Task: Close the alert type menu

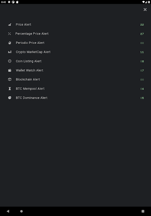Action: coord(145,10)
